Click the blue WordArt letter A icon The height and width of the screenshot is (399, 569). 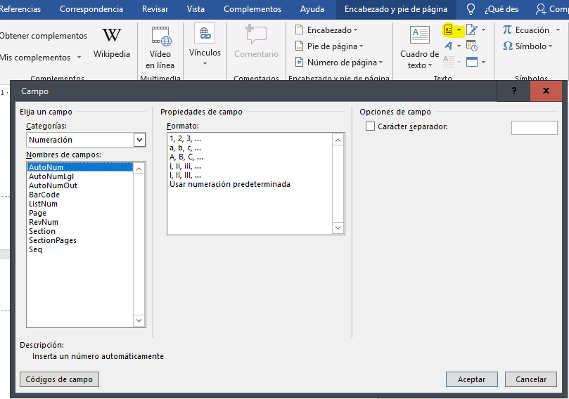tap(449, 46)
